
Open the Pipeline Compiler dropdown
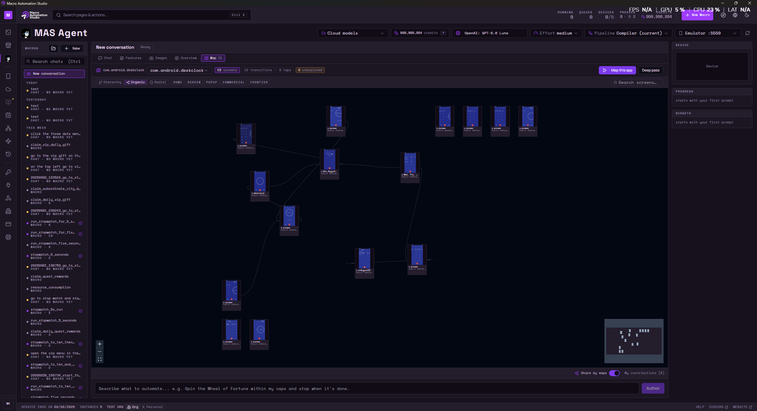coord(628,33)
